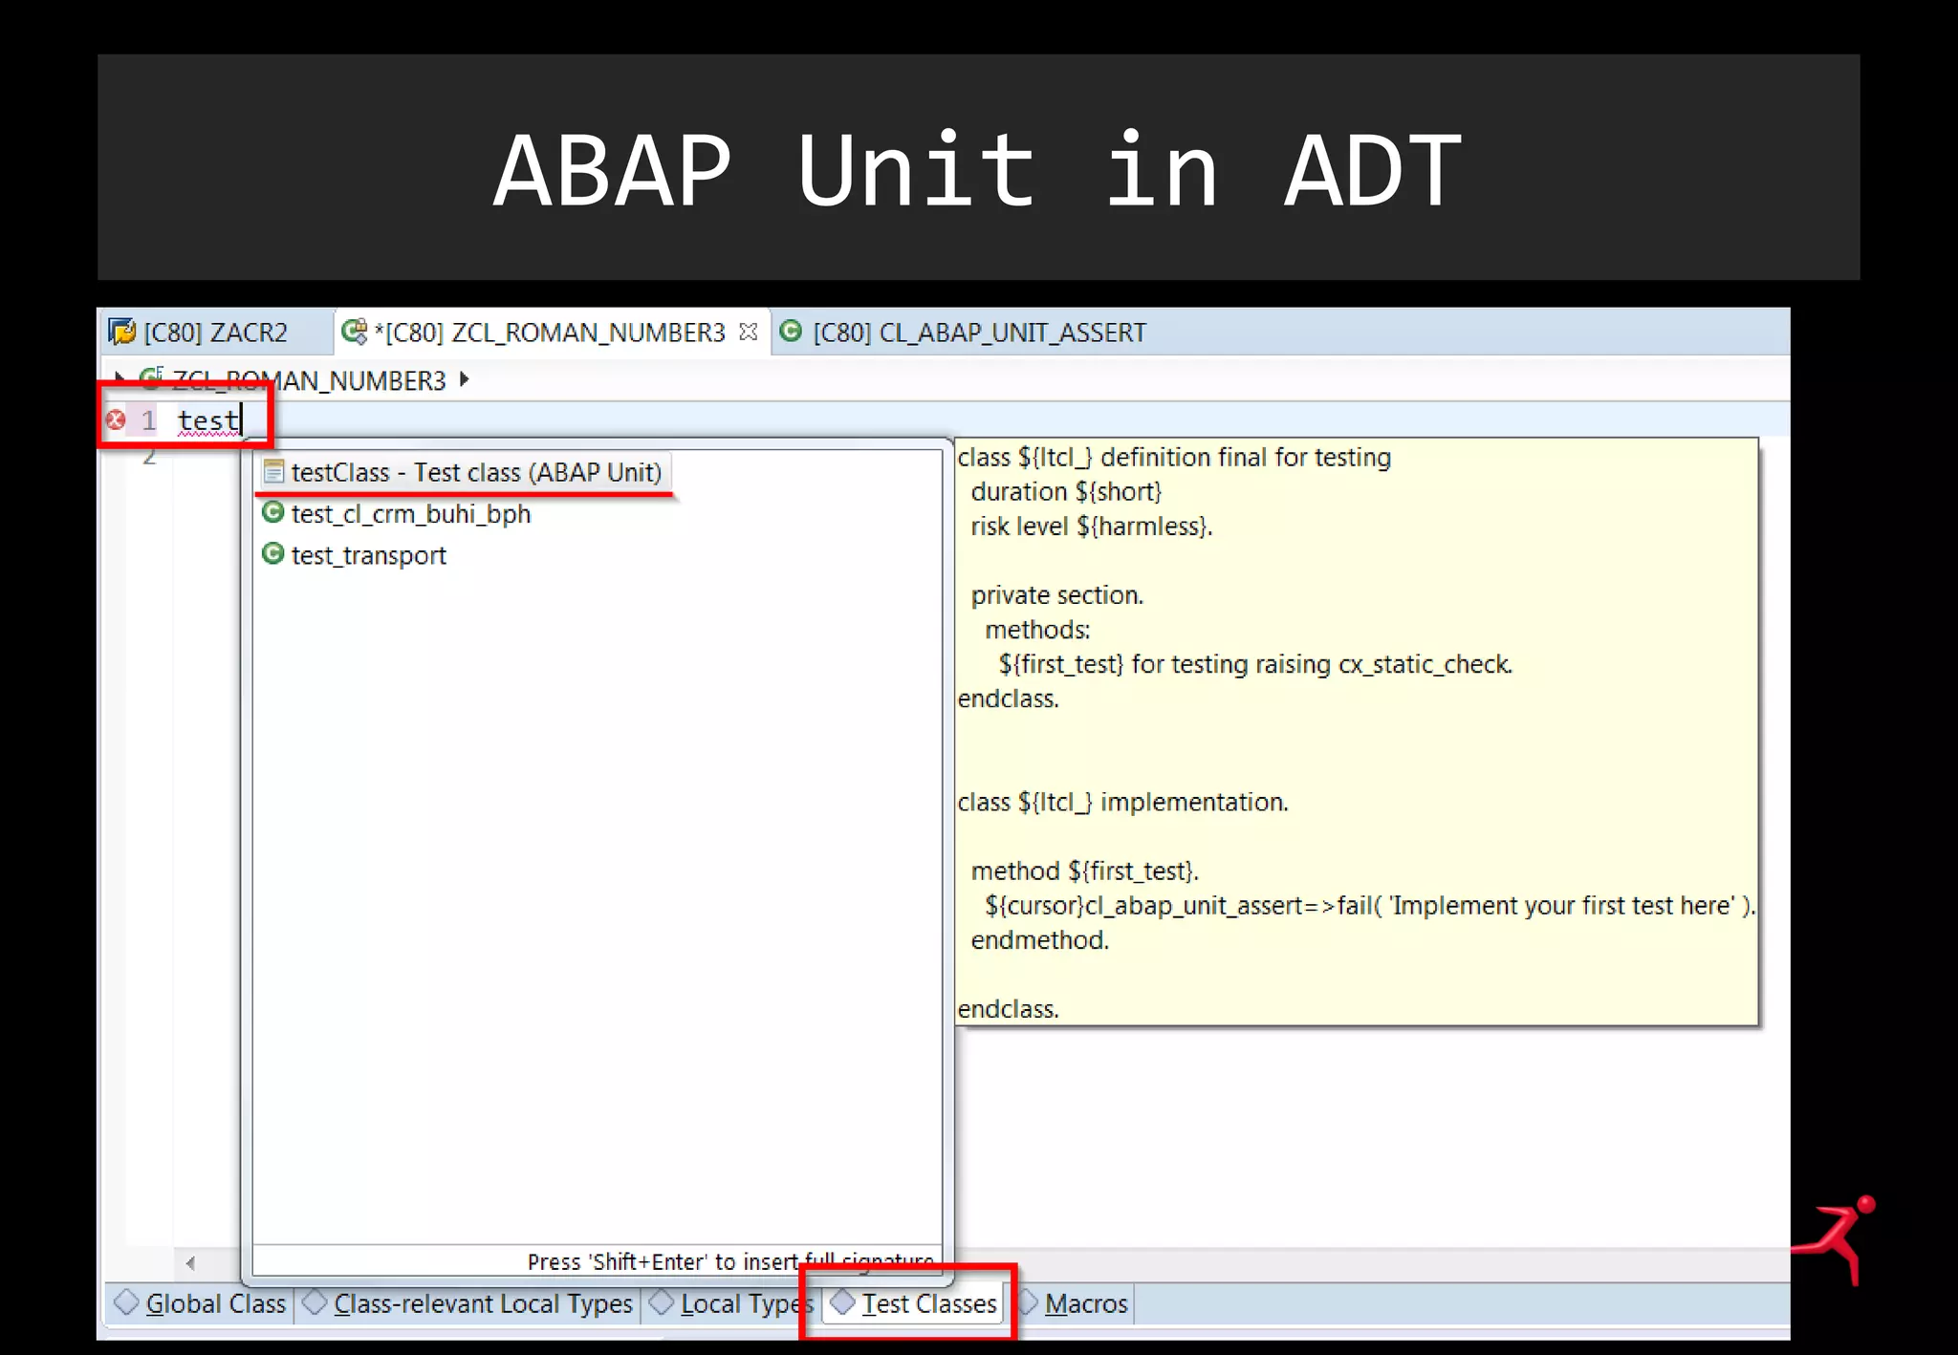Click the template preview code panel
1958x1355 pixels.
(x=1356, y=732)
